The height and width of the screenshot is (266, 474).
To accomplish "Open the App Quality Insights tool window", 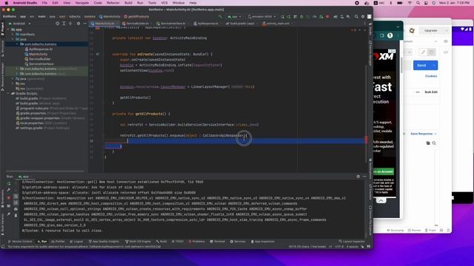I will (104, 242).
